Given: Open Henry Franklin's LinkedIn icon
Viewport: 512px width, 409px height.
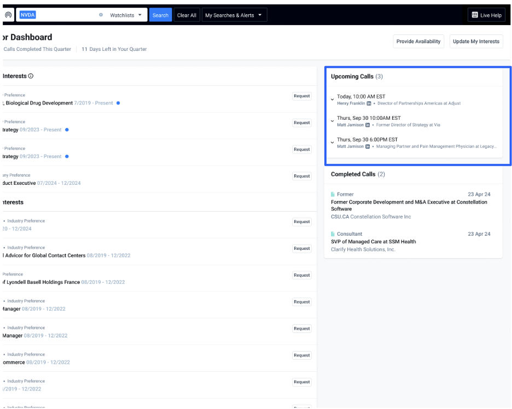Looking at the screenshot, I should [x=369, y=103].
